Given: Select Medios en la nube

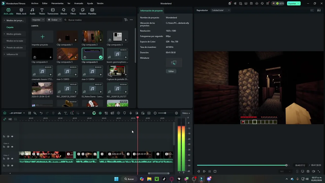Looking at the screenshot, I should click(15, 41).
